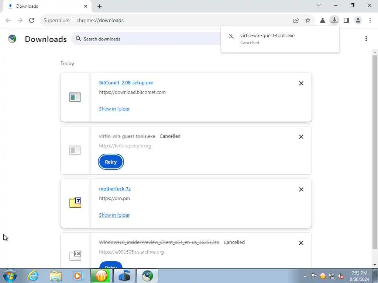Open the profile avatar icon
Screen dimensions: 378x283
pos(358,21)
